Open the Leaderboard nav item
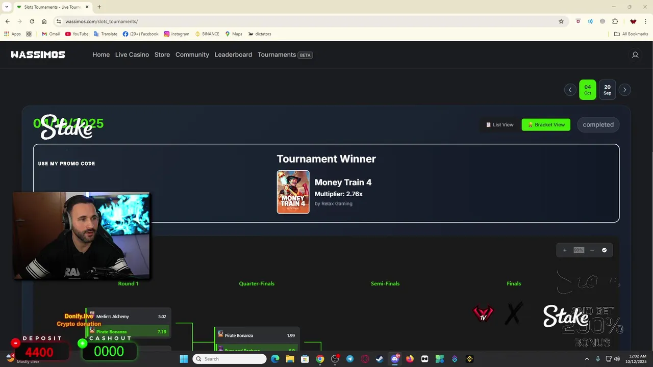The width and height of the screenshot is (653, 367). pos(233,55)
